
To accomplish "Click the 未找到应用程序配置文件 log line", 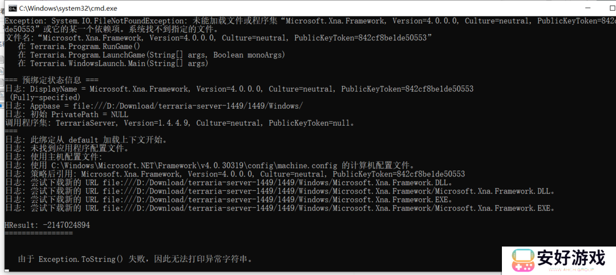I will (x=67, y=148).
